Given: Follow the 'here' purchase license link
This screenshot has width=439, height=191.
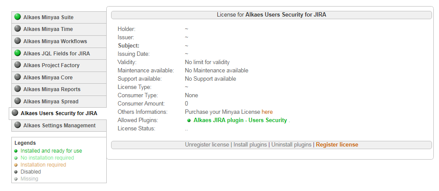Looking at the screenshot, I should (x=267, y=112).
